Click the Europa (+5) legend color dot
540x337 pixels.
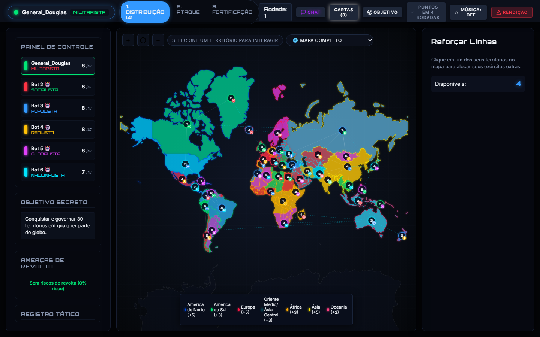tap(238, 310)
